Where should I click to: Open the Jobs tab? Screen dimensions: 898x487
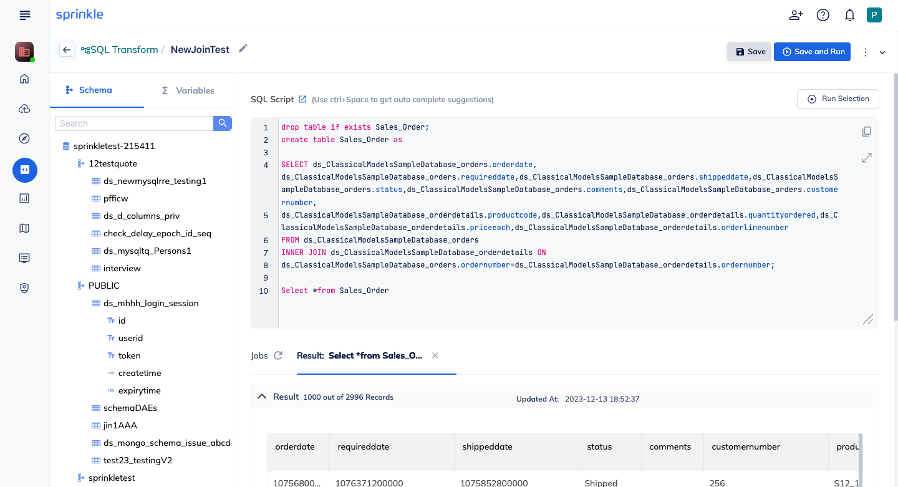259,355
